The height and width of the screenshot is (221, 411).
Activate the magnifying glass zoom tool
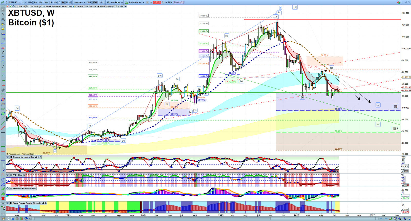3,15
